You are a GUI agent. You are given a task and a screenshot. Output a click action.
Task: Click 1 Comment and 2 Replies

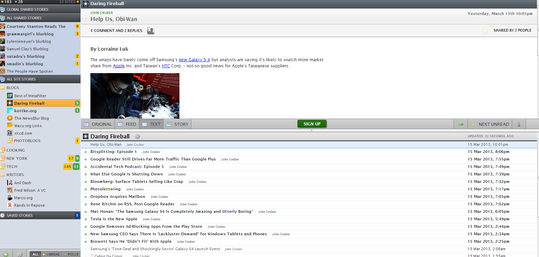click(x=116, y=31)
